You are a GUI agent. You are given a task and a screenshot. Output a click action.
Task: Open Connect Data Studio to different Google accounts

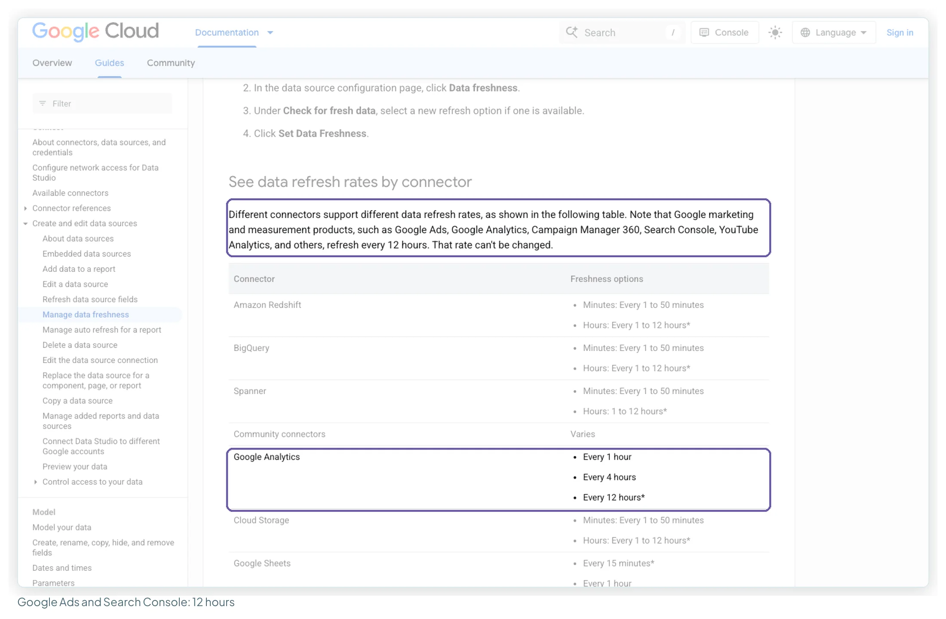click(x=101, y=446)
